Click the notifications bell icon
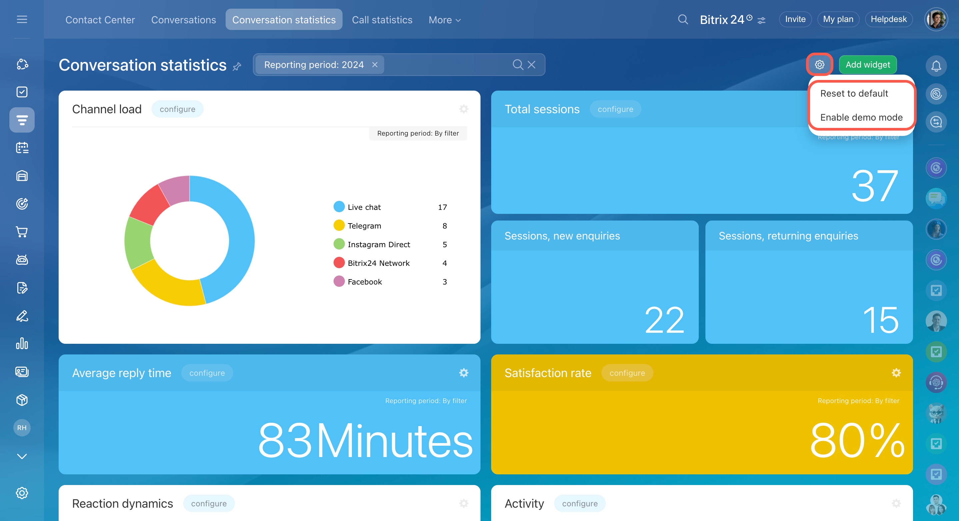Image resolution: width=959 pixels, height=521 pixels. (x=936, y=66)
